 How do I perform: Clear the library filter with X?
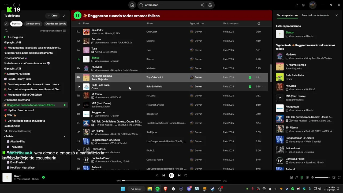pyautogui.click(x=6, y=24)
